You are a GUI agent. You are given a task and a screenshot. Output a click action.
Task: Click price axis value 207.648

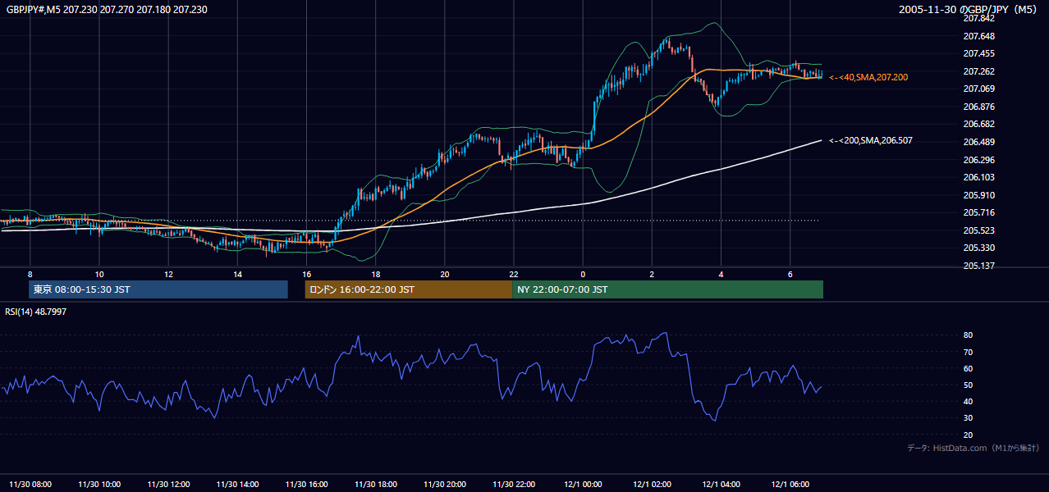(978, 36)
